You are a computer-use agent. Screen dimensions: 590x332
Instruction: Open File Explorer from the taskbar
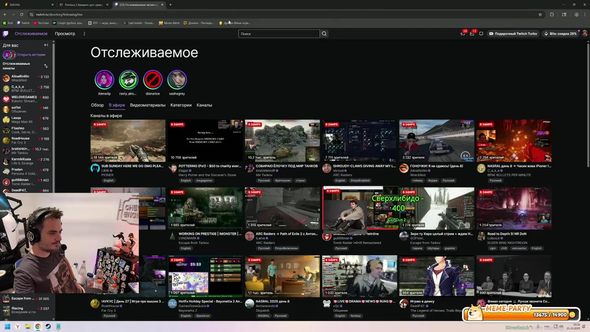[x=28, y=326]
